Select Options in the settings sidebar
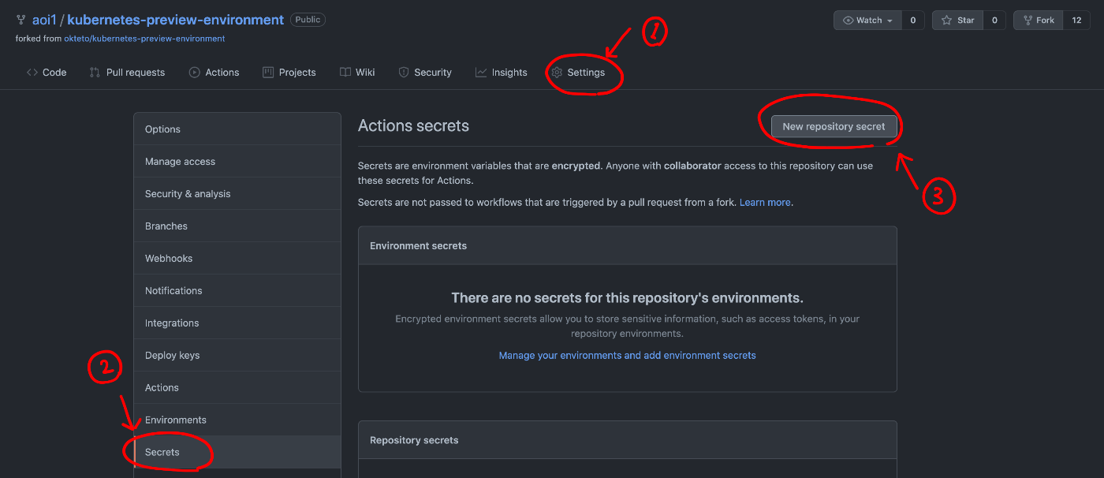Image resolution: width=1104 pixels, height=478 pixels. tap(237, 129)
